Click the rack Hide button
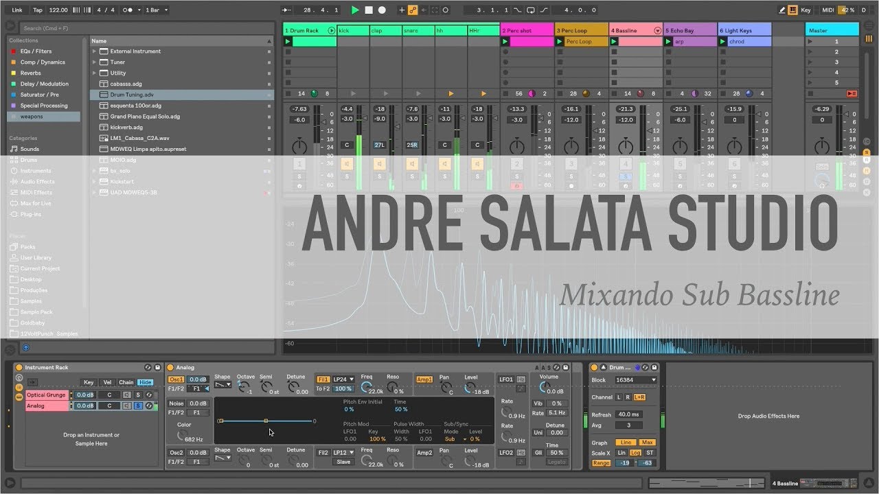Image resolution: width=879 pixels, height=494 pixels. tap(145, 382)
